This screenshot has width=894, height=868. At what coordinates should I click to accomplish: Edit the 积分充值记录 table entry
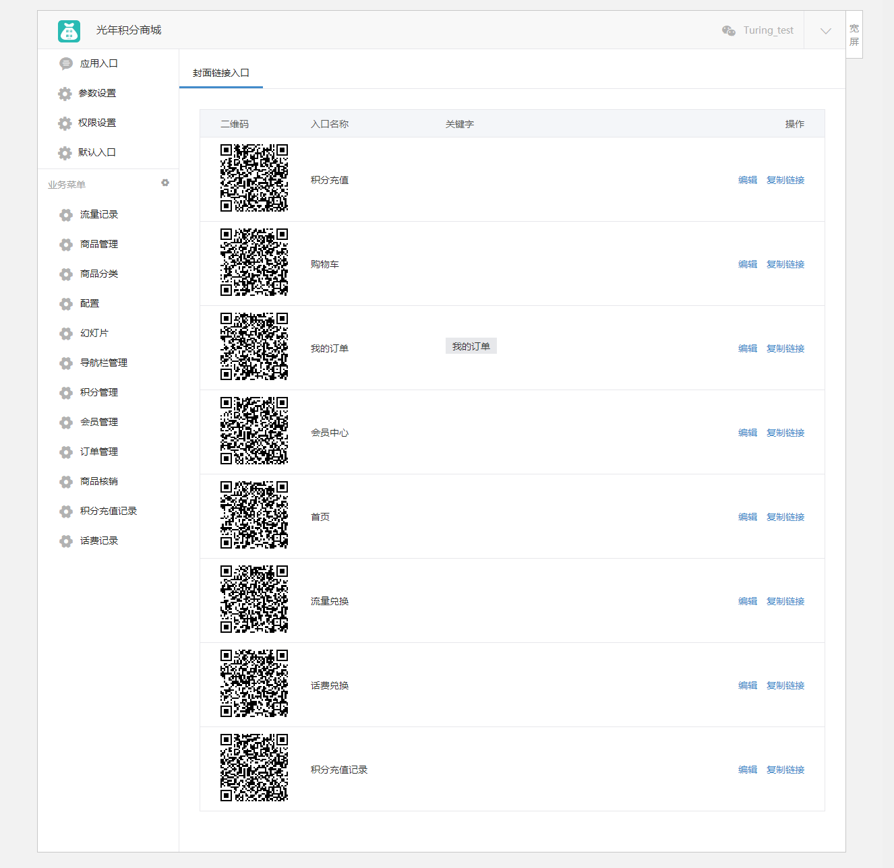pos(748,770)
